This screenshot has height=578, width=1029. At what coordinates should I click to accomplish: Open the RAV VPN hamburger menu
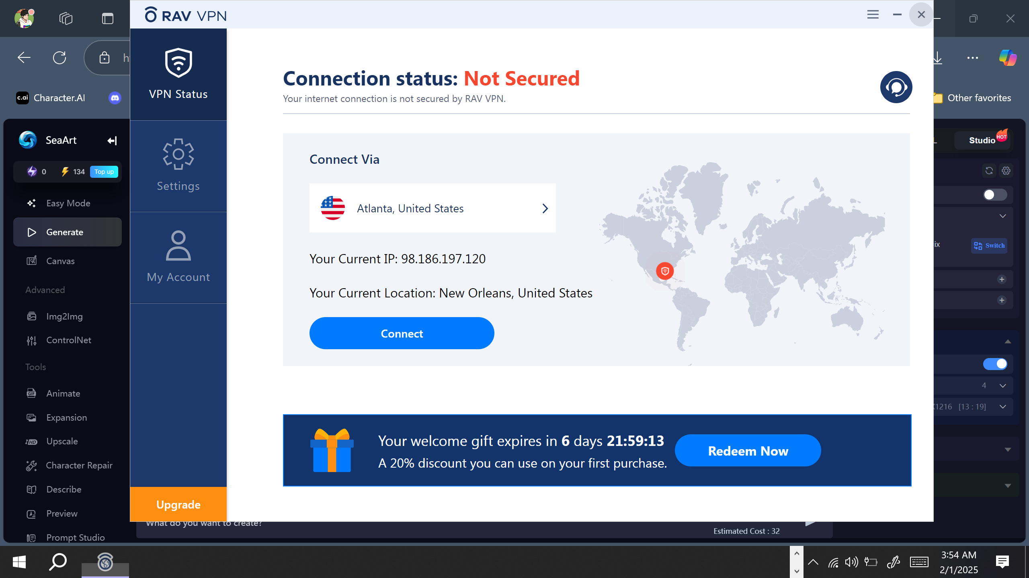(x=873, y=15)
